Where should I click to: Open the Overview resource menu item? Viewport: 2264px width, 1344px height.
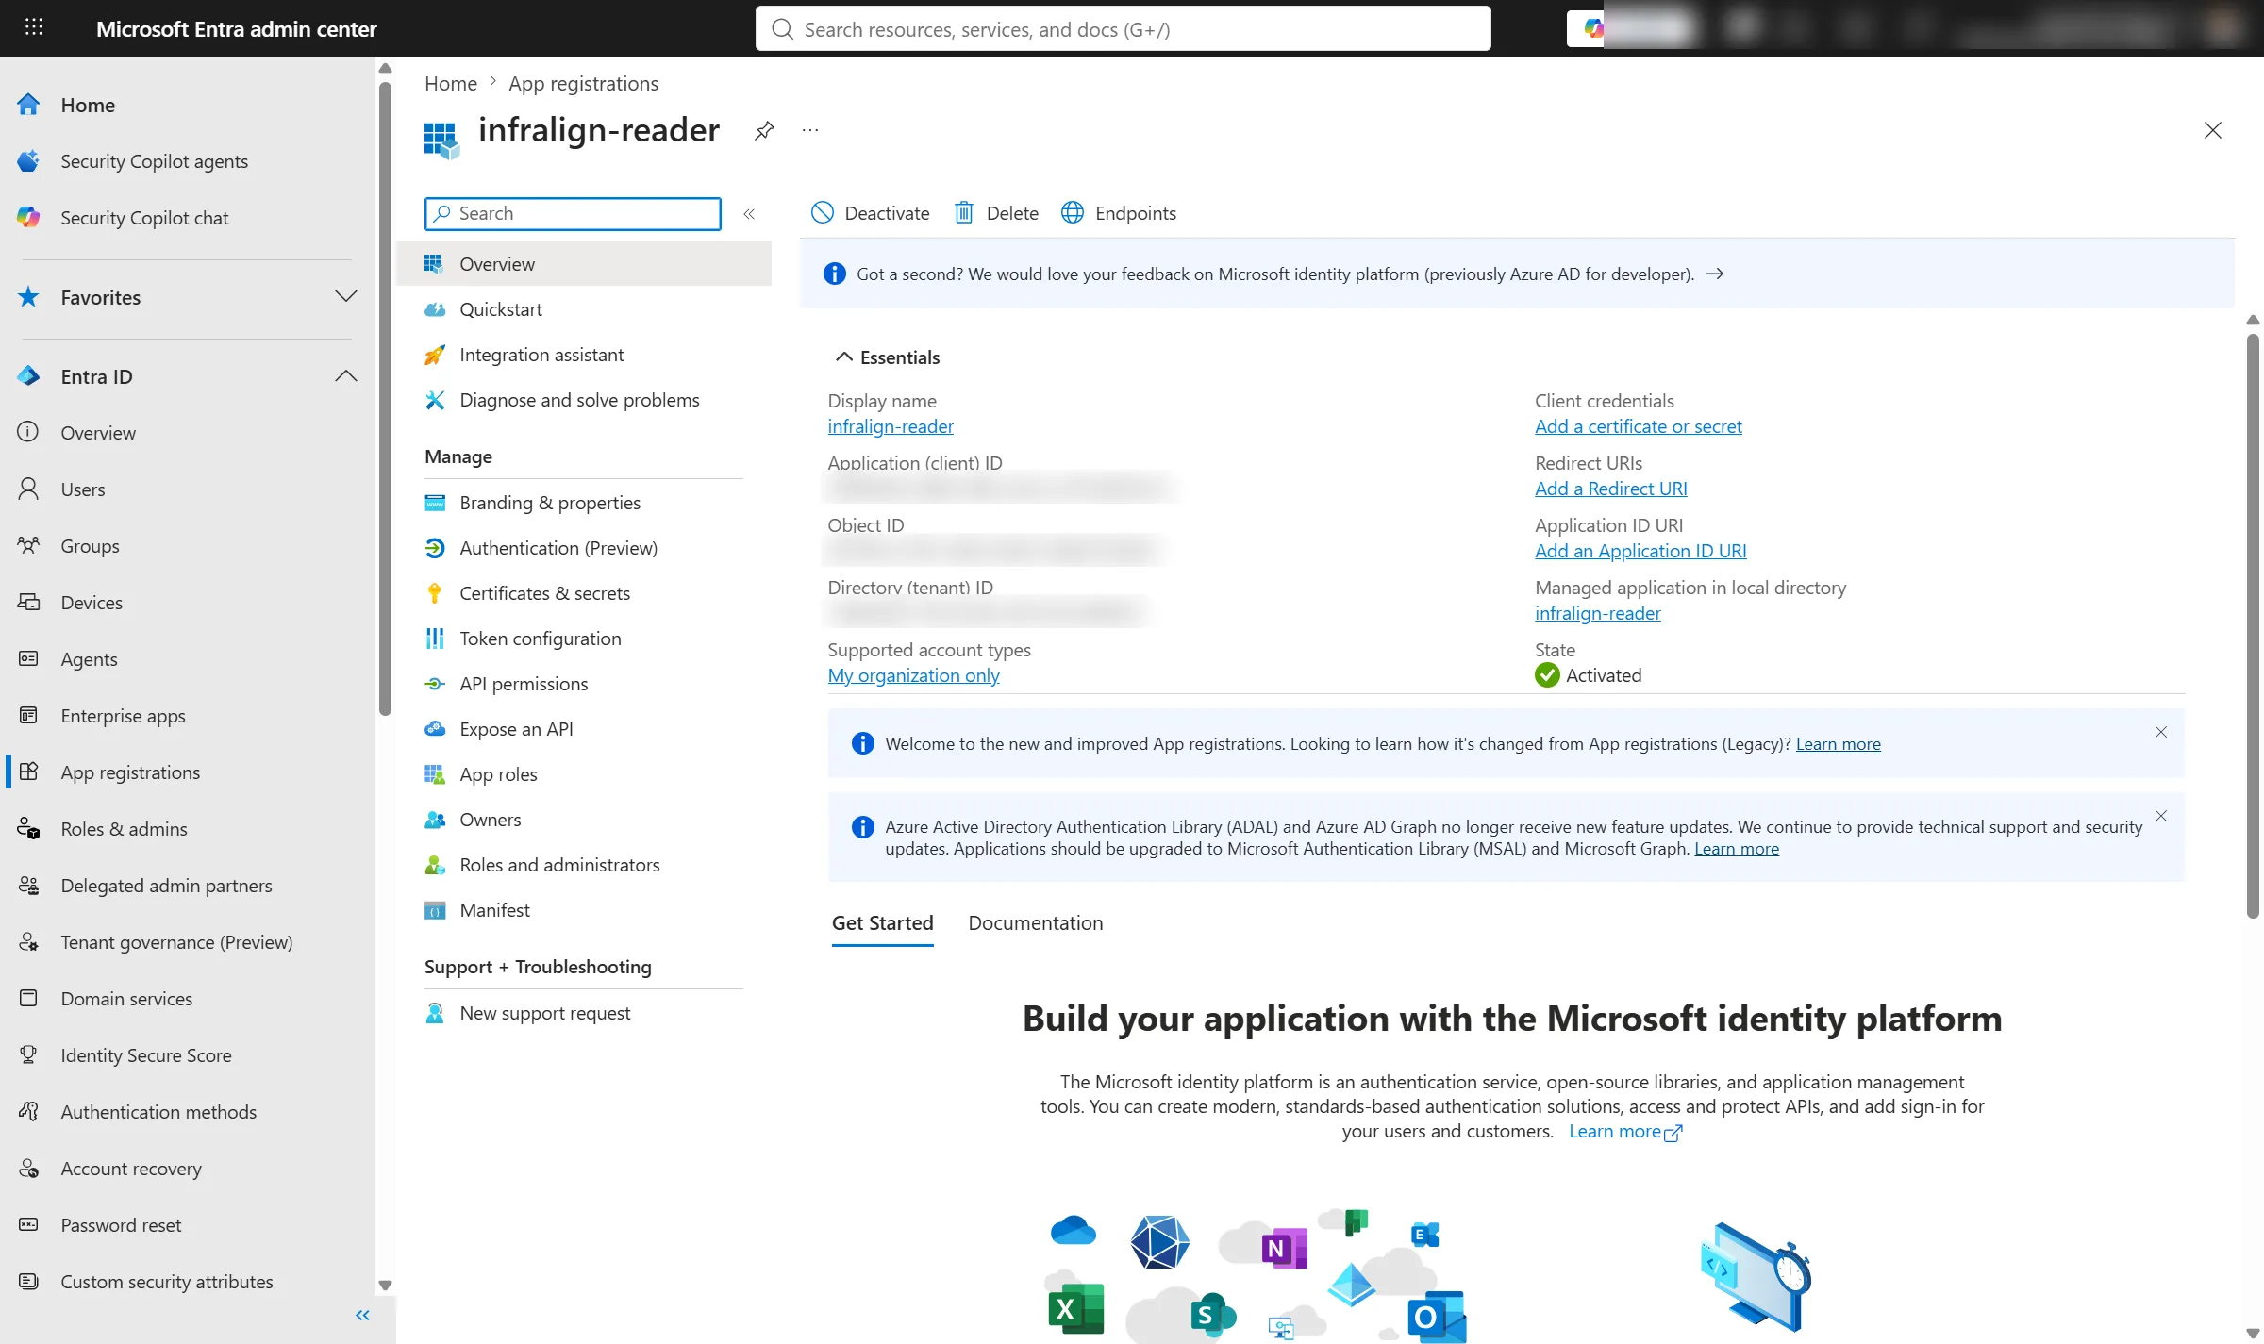584,264
